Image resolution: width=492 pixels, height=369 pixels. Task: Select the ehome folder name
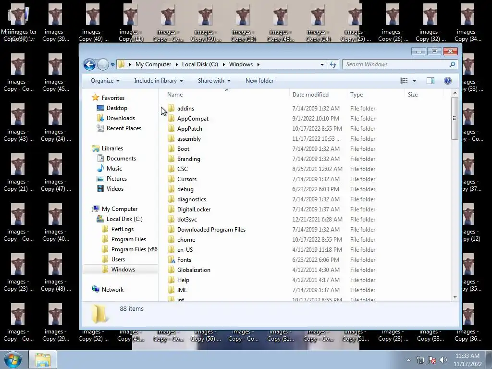click(186, 239)
